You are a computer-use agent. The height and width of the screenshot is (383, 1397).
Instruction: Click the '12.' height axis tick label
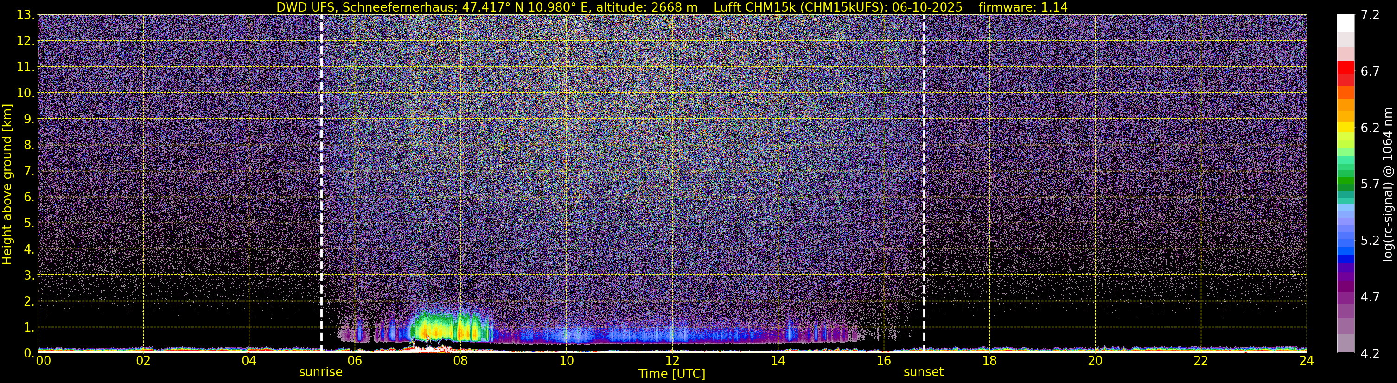point(26,41)
